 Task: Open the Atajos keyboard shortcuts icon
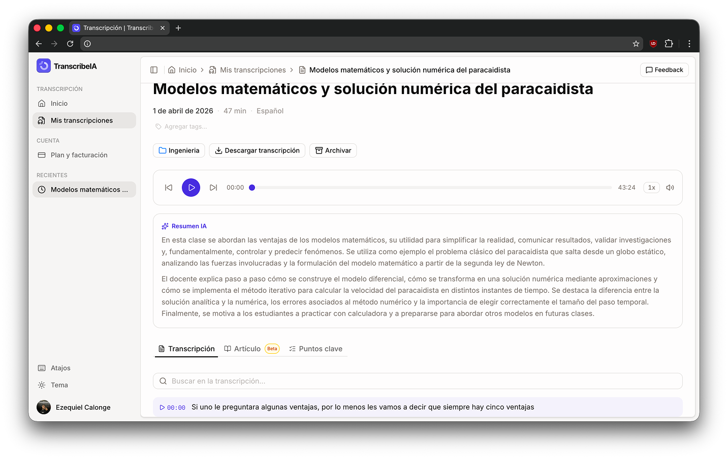(42, 368)
